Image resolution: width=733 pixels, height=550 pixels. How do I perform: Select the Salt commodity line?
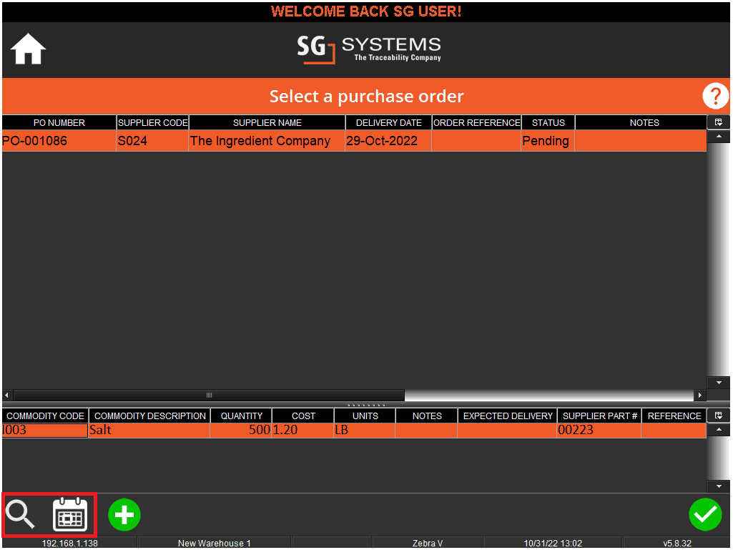[149, 431]
